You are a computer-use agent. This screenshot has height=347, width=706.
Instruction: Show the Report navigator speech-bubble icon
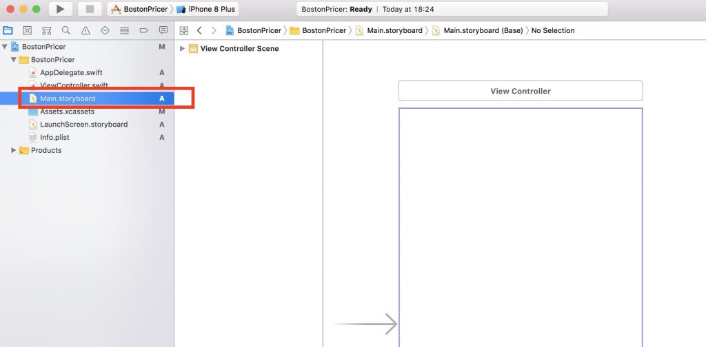coord(163,30)
